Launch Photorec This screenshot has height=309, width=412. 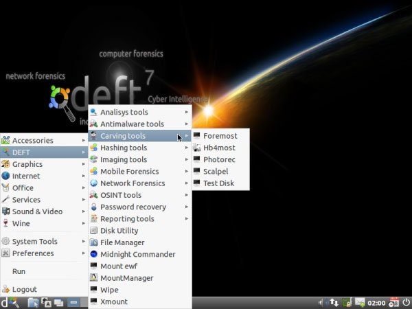(x=220, y=159)
